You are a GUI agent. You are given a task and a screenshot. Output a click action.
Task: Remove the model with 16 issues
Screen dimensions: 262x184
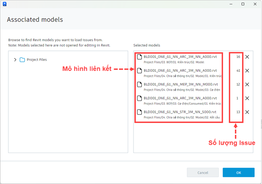point(247,57)
